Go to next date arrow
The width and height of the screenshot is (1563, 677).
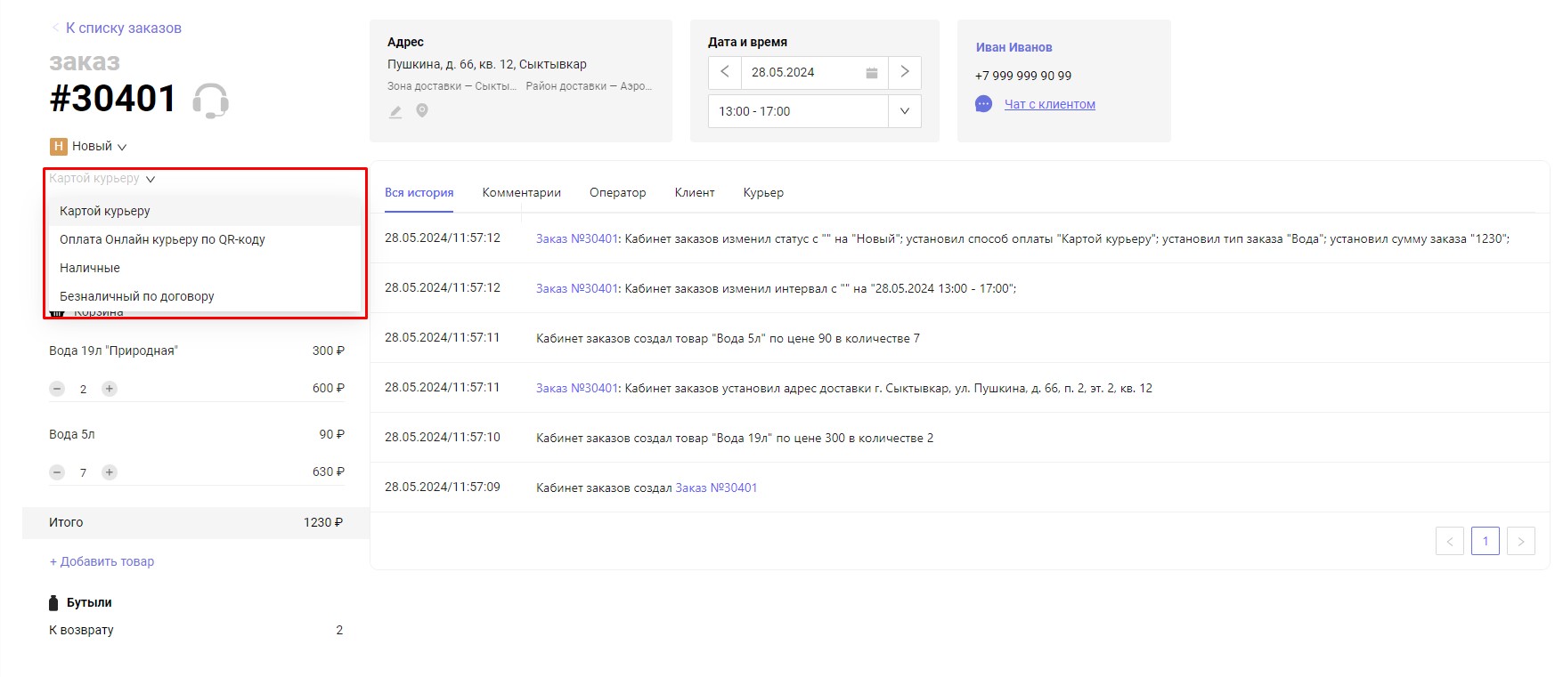(905, 72)
